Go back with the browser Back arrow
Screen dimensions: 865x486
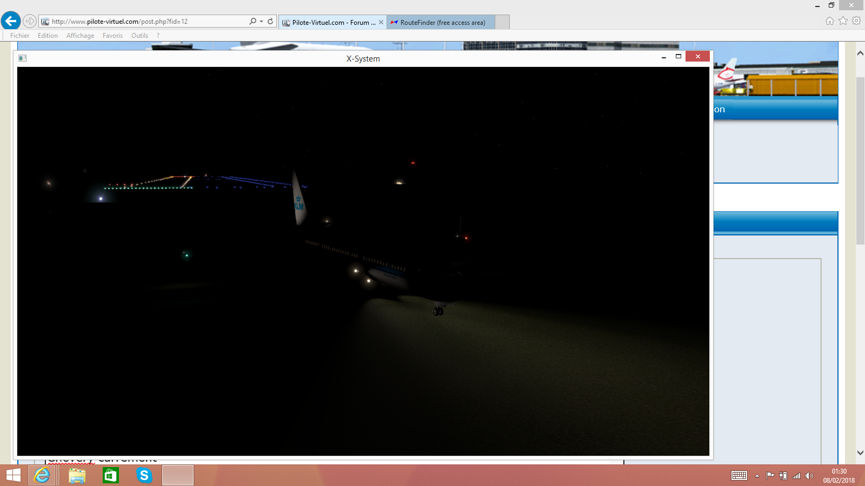(11, 21)
